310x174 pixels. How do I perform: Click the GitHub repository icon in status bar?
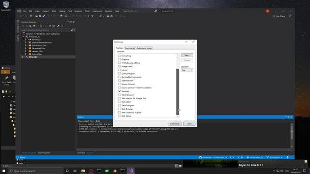click(x=201, y=157)
